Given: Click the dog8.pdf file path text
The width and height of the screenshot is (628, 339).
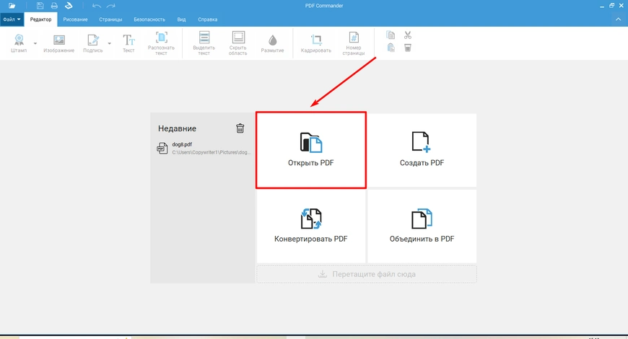Looking at the screenshot, I should coord(211,152).
